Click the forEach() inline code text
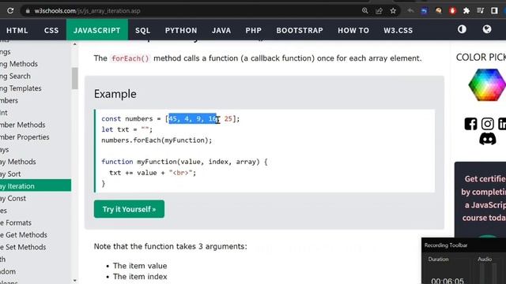 tap(130, 58)
